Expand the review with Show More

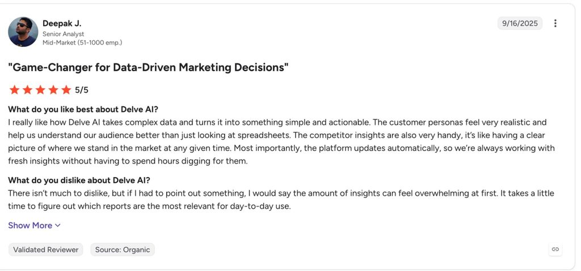coord(34,226)
